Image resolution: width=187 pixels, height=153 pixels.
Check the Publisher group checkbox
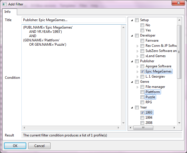point(137,61)
